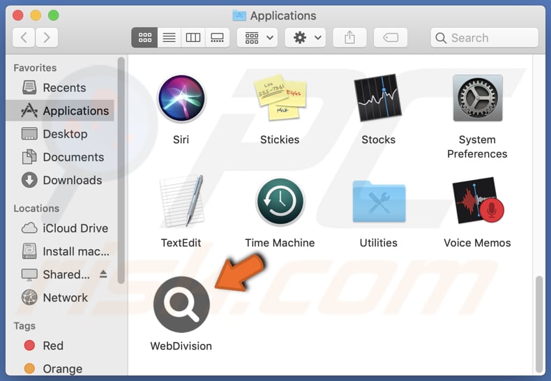Click the System Preferences name label

pos(477,147)
